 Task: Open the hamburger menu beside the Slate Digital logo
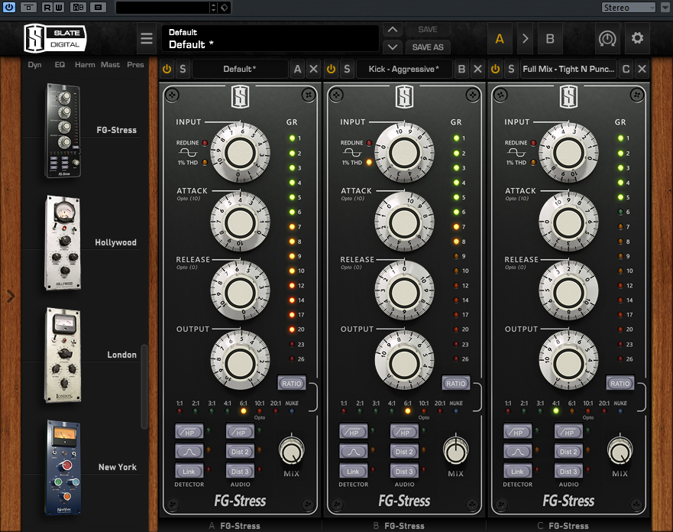[147, 38]
